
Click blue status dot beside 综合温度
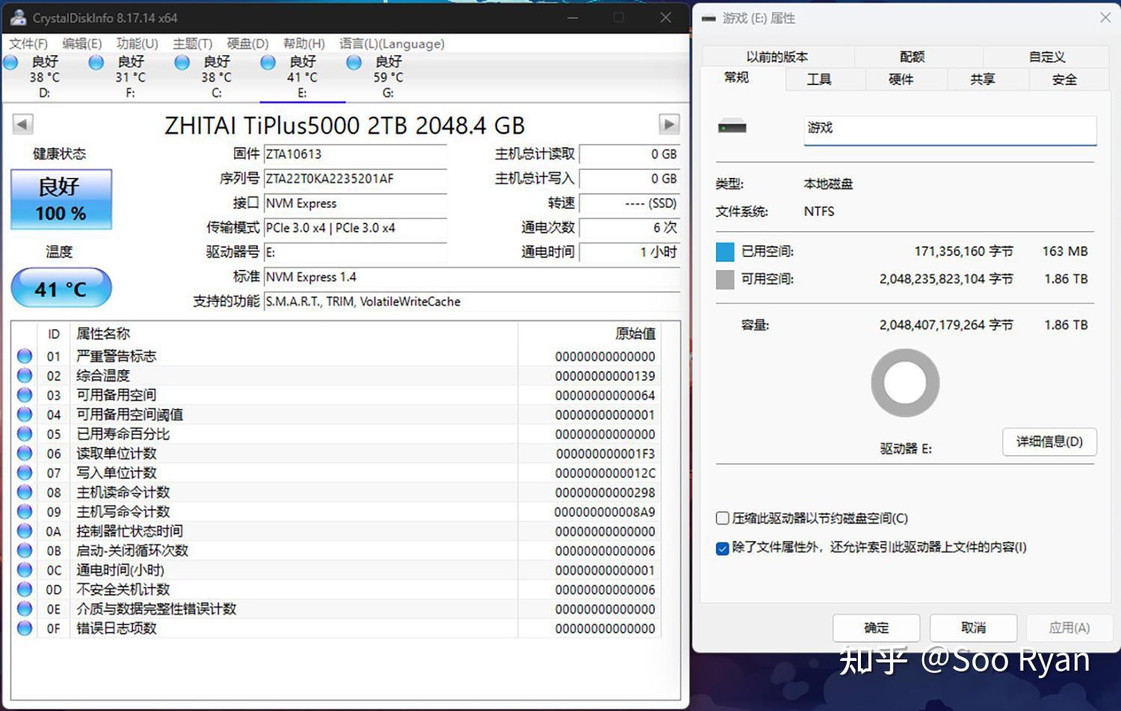point(24,375)
